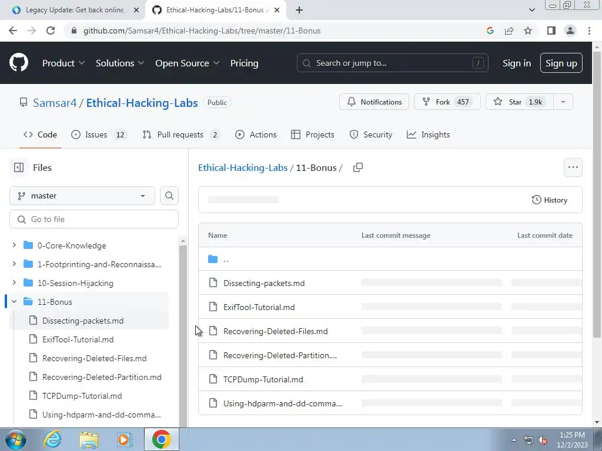Open TCPDump-Tutorial.md in the file table
The width and height of the screenshot is (602, 451).
tap(263, 380)
